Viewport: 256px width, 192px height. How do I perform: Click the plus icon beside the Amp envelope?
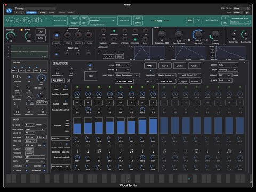212,51
